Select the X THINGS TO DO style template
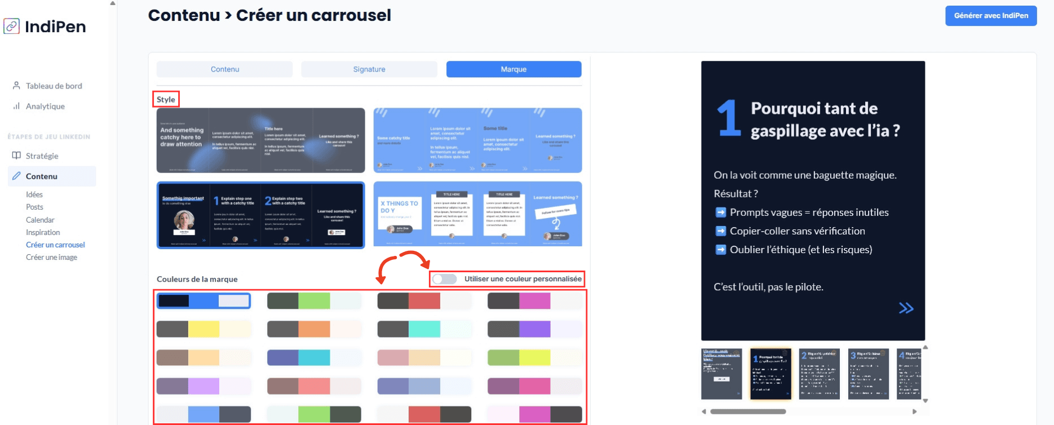 [477, 214]
